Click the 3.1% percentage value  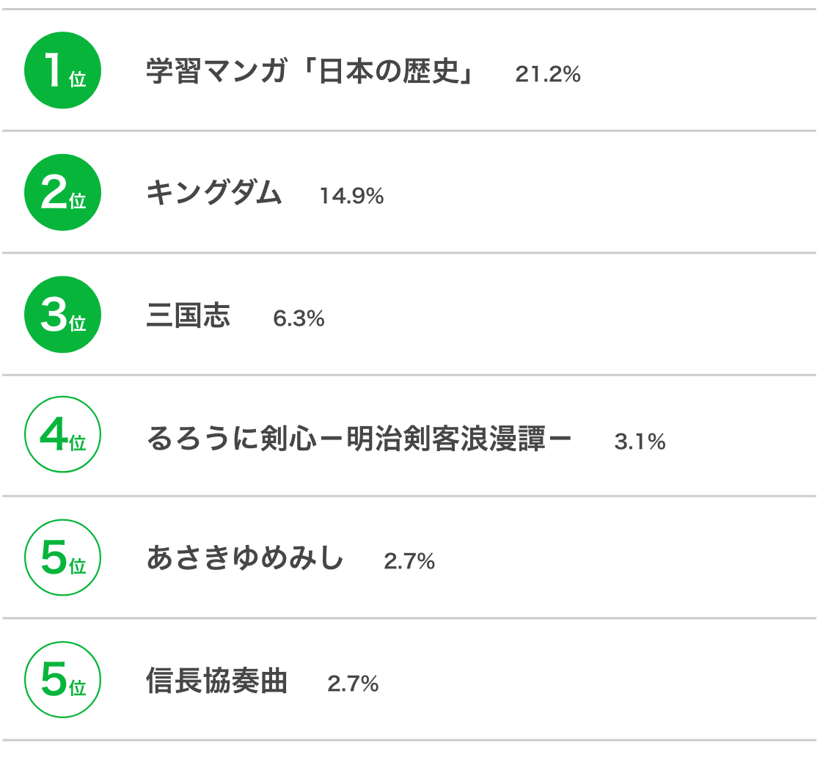pos(640,442)
